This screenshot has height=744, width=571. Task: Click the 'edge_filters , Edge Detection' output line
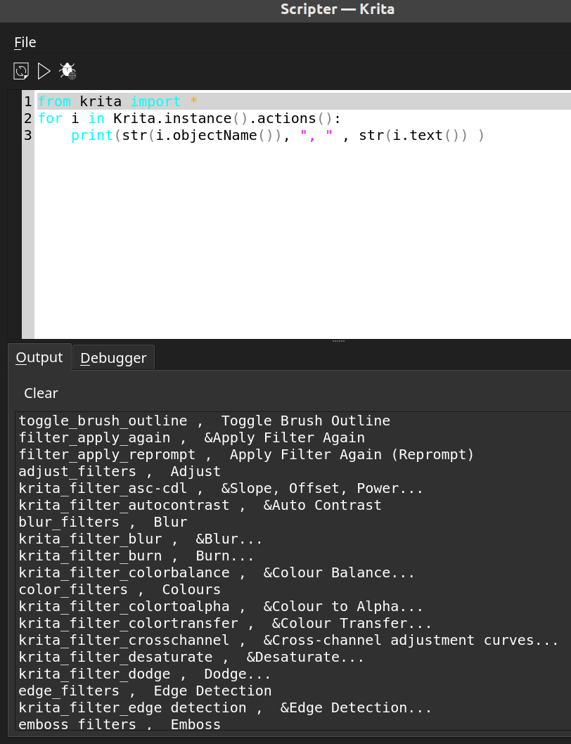click(145, 691)
